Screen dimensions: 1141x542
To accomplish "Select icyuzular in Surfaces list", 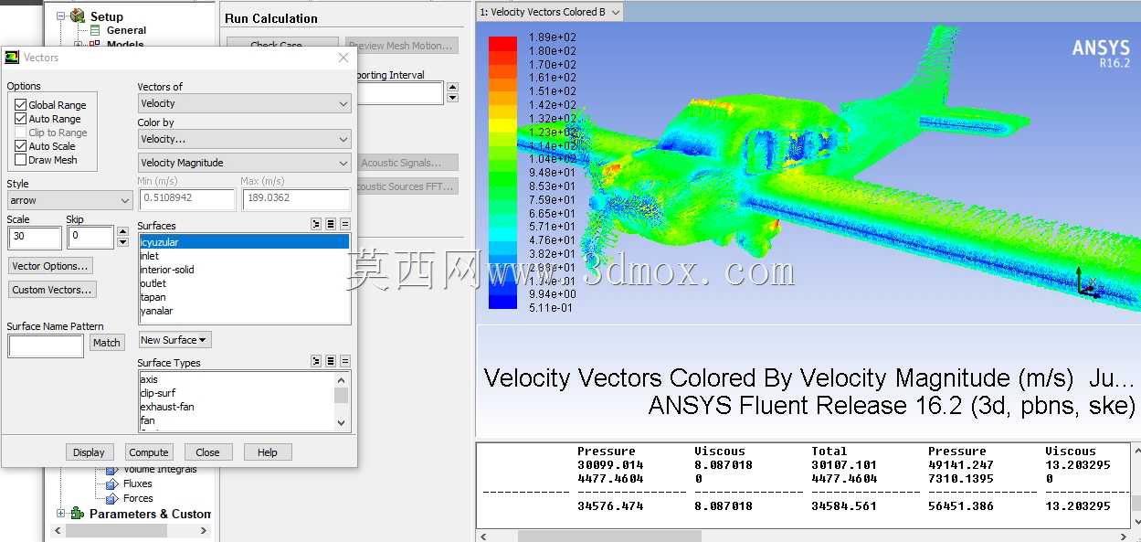I will tap(244, 242).
